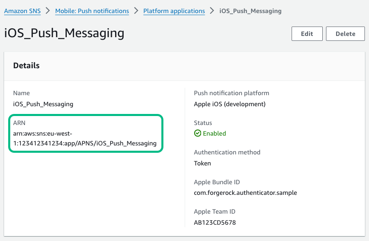
Task: Click the ARN value text
Action: click(84, 138)
